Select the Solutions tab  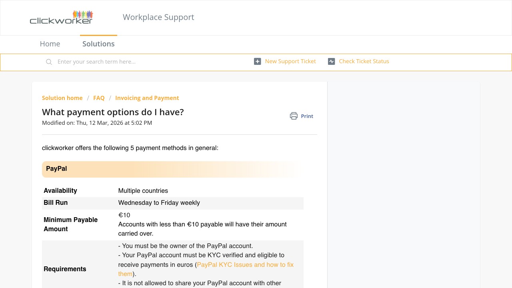pyautogui.click(x=98, y=44)
